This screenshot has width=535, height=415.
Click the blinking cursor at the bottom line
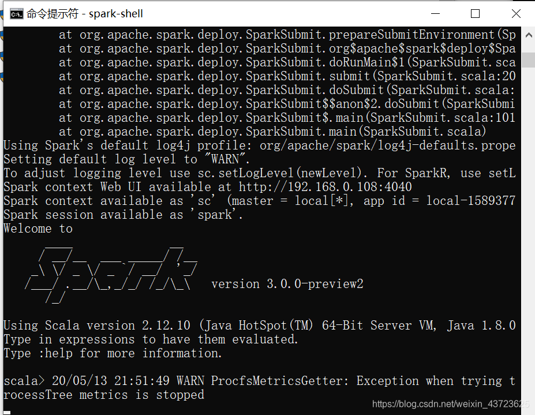tap(7, 413)
